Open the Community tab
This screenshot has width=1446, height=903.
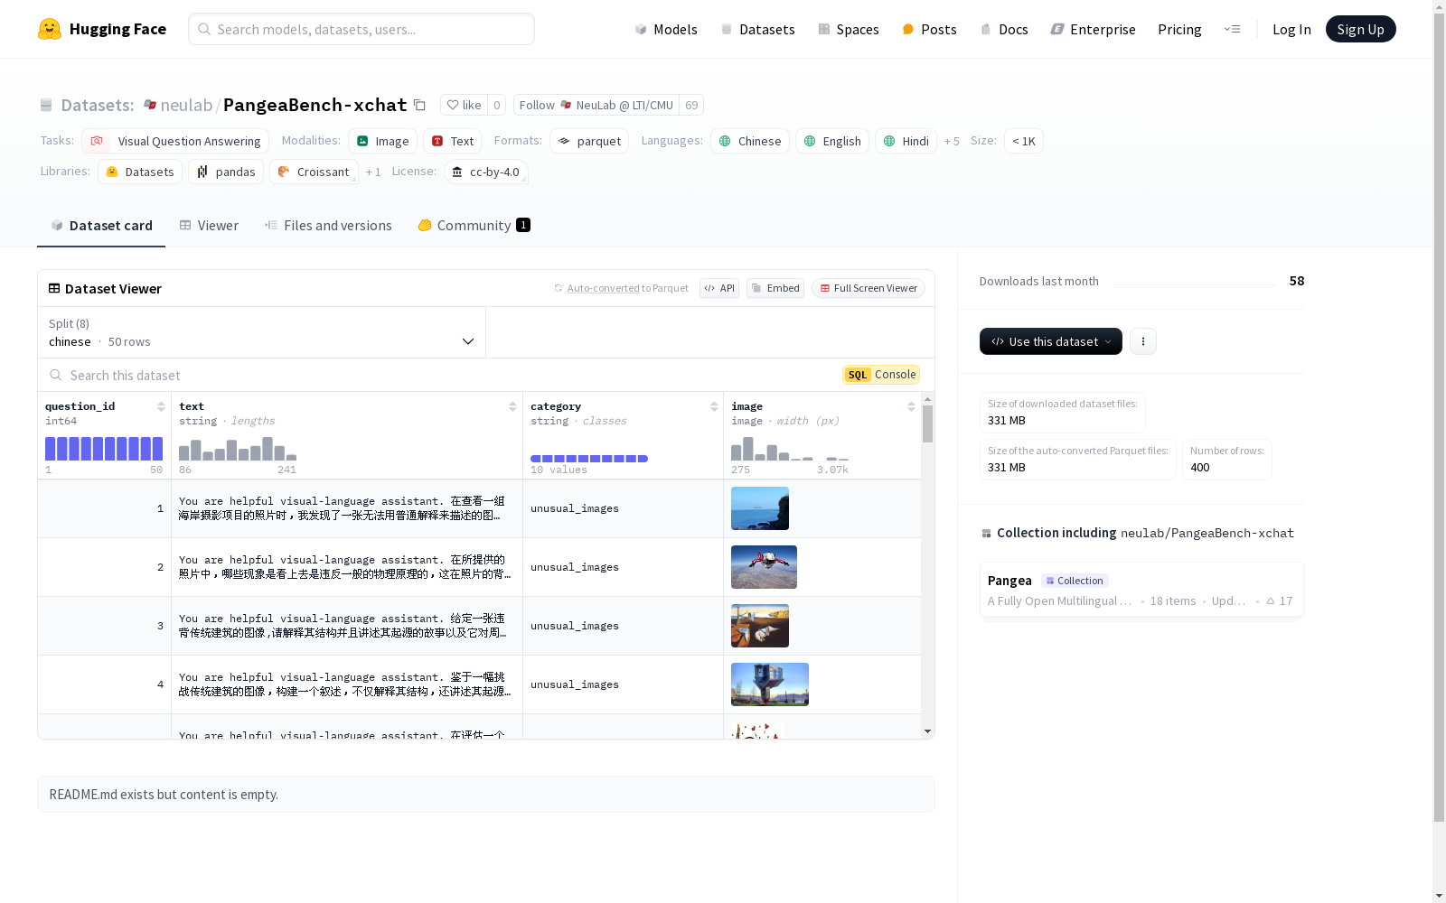pos(474,226)
